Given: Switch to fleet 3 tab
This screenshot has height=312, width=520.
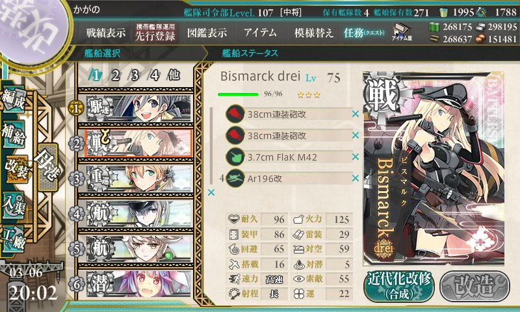Looking at the screenshot, I should tap(135, 75).
